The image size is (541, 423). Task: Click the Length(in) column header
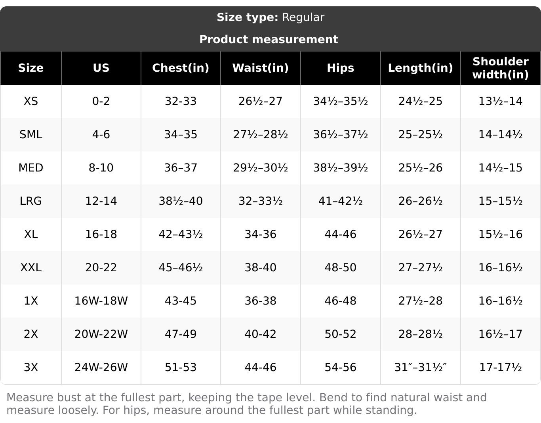[x=420, y=68]
